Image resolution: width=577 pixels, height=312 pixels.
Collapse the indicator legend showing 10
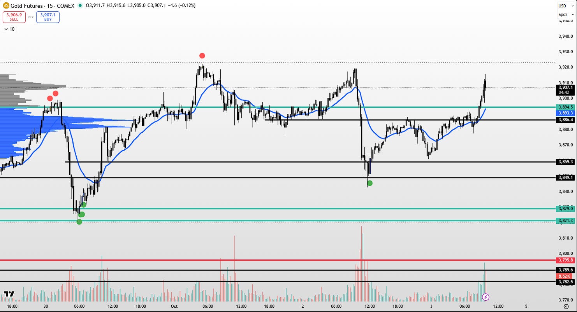coord(9,29)
